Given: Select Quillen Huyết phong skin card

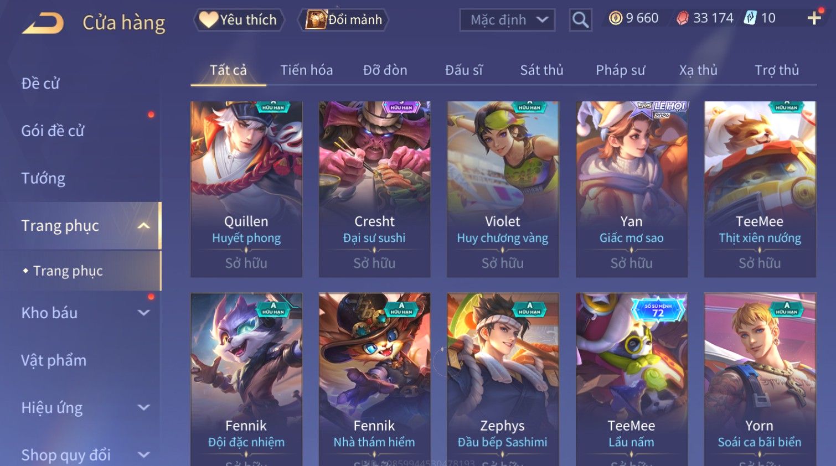Looking at the screenshot, I should pos(246,189).
